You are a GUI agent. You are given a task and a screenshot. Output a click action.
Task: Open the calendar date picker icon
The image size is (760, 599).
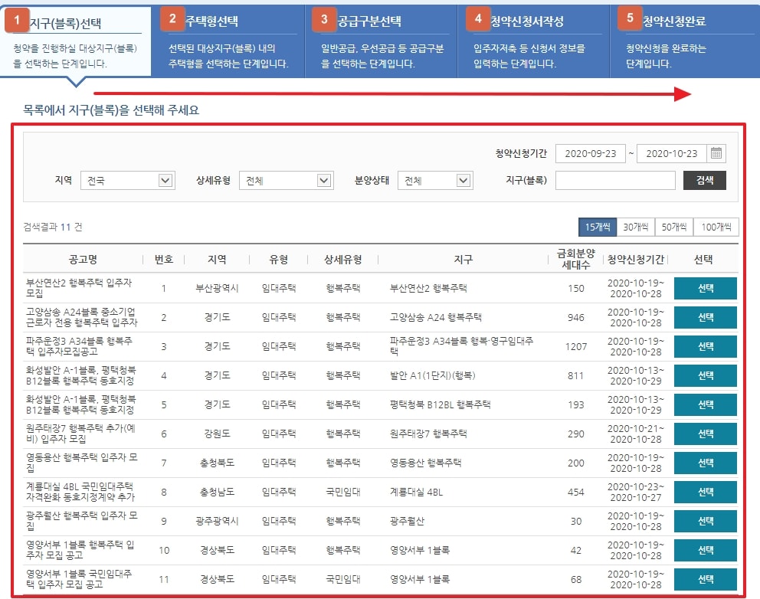point(716,152)
